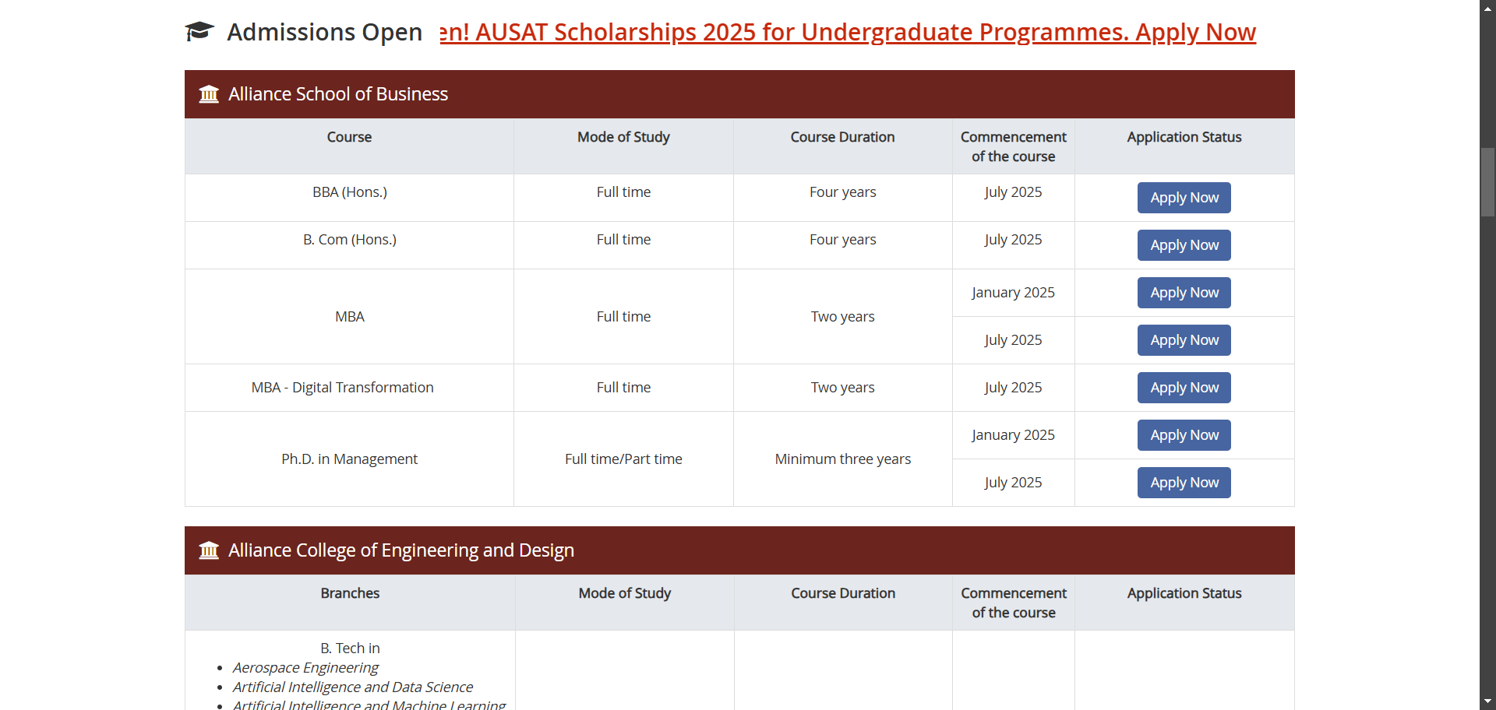Apply Now for Ph.D. in Management January 2025
1496x710 pixels.
1184,435
